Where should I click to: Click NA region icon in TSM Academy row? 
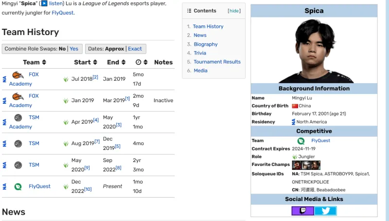[x=4, y=122]
